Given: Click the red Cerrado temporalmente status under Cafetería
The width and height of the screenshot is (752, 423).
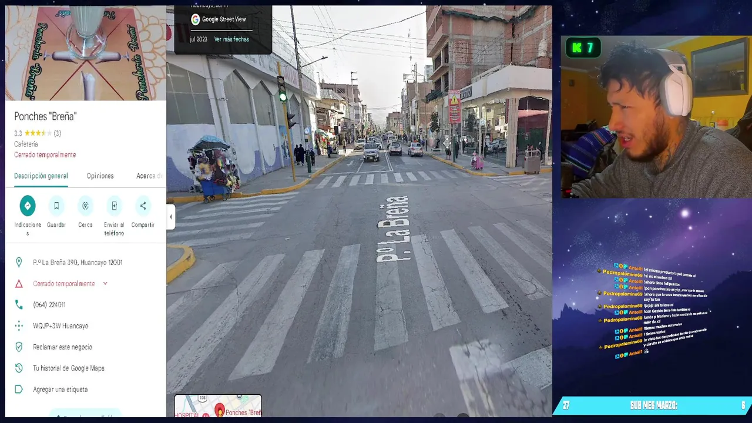Looking at the screenshot, I should pyautogui.click(x=45, y=155).
